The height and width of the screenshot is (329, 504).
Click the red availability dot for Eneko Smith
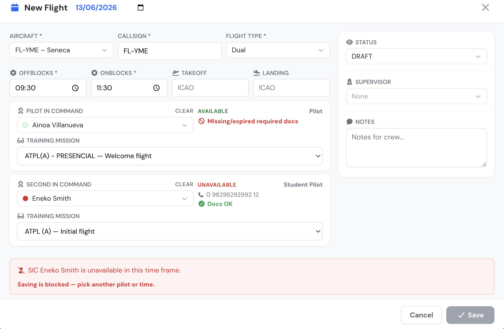coord(25,199)
